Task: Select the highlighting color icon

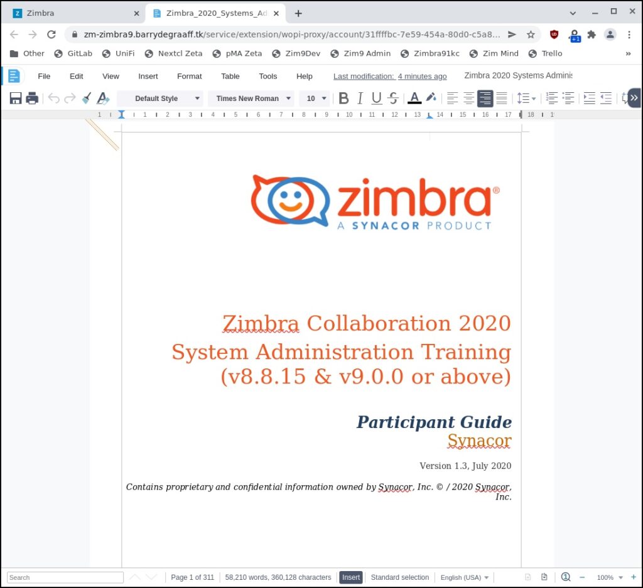Action: 432,98
